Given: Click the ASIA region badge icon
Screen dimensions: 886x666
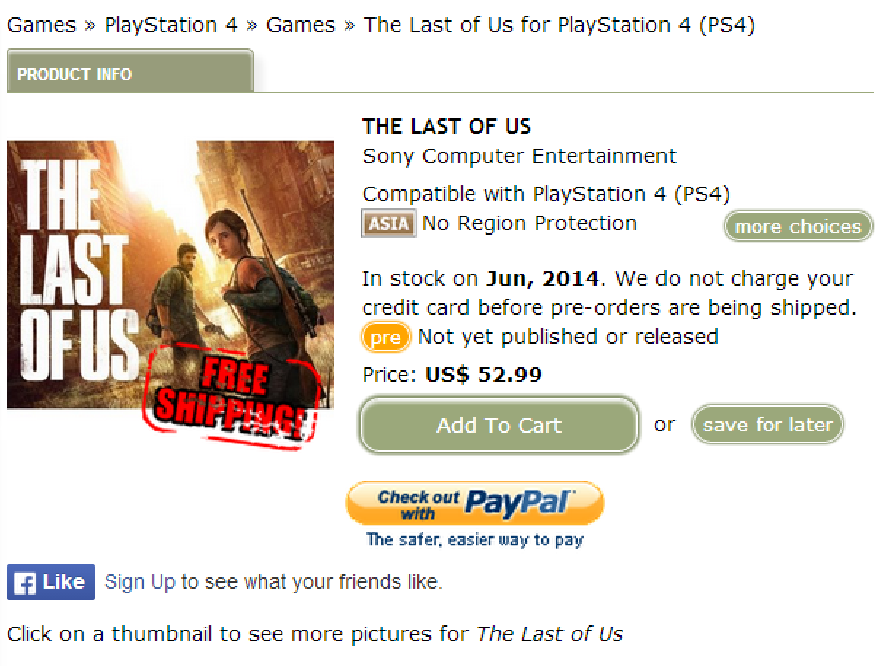Looking at the screenshot, I should pos(389,224).
